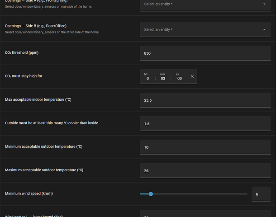Click 'Maximum acceptable outdoor temperature (°C)' label

[44, 170]
